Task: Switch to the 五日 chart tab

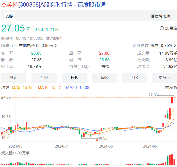Action: 44,78
